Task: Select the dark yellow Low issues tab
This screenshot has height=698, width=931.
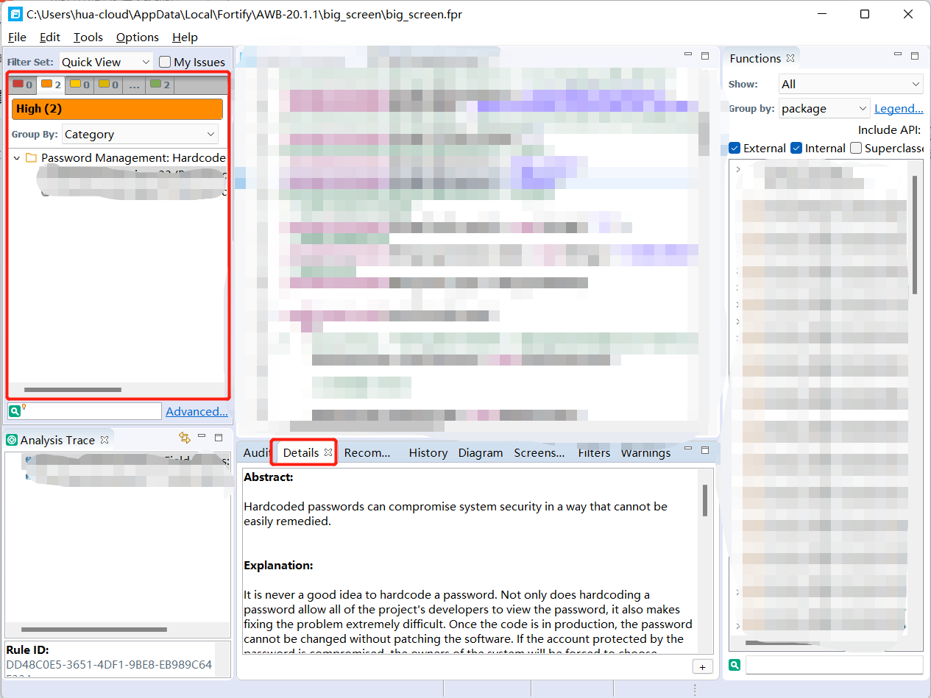Action: click(108, 85)
